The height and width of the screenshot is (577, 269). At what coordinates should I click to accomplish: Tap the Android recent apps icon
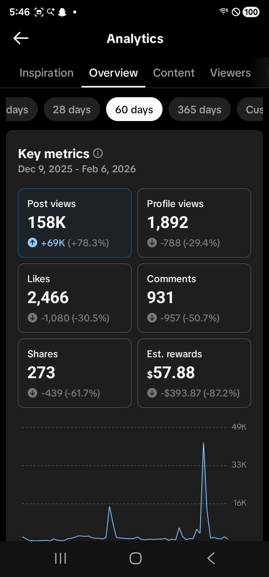tap(61, 558)
